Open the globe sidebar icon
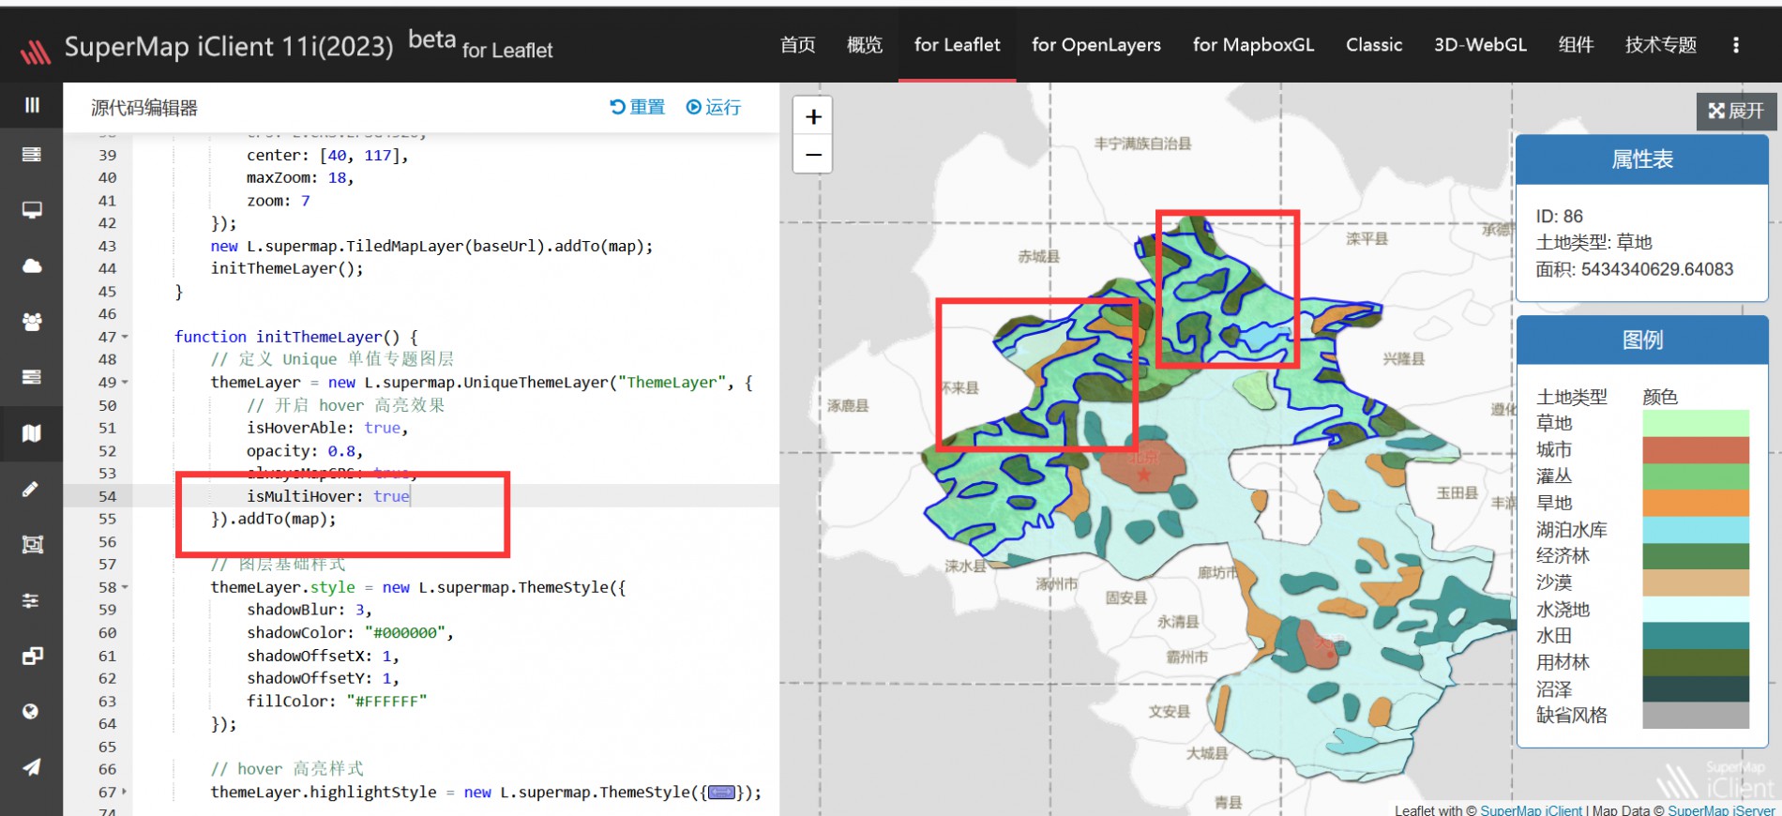The height and width of the screenshot is (816, 1782). click(32, 711)
